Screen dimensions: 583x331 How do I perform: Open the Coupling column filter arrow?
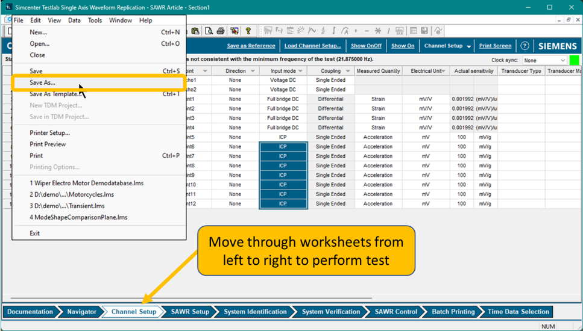[348, 71]
